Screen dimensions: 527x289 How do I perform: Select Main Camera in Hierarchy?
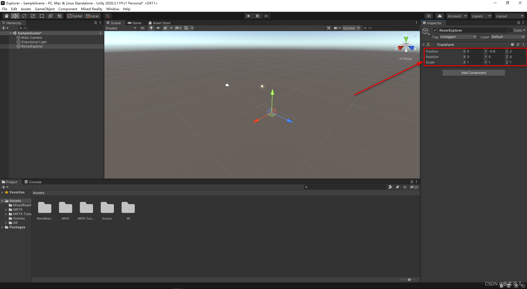[x=32, y=38]
